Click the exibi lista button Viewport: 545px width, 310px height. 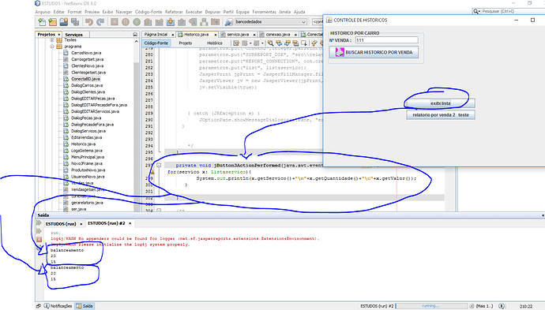(441, 103)
